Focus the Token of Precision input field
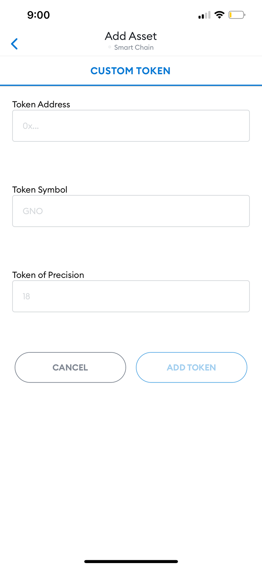Image resolution: width=262 pixels, height=568 pixels. 131,296
